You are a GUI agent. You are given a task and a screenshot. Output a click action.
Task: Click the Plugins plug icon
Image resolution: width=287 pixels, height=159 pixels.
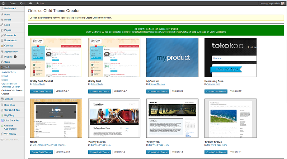click(2, 57)
